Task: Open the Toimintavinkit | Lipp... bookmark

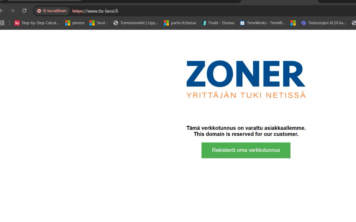Action: [x=136, y=23]
